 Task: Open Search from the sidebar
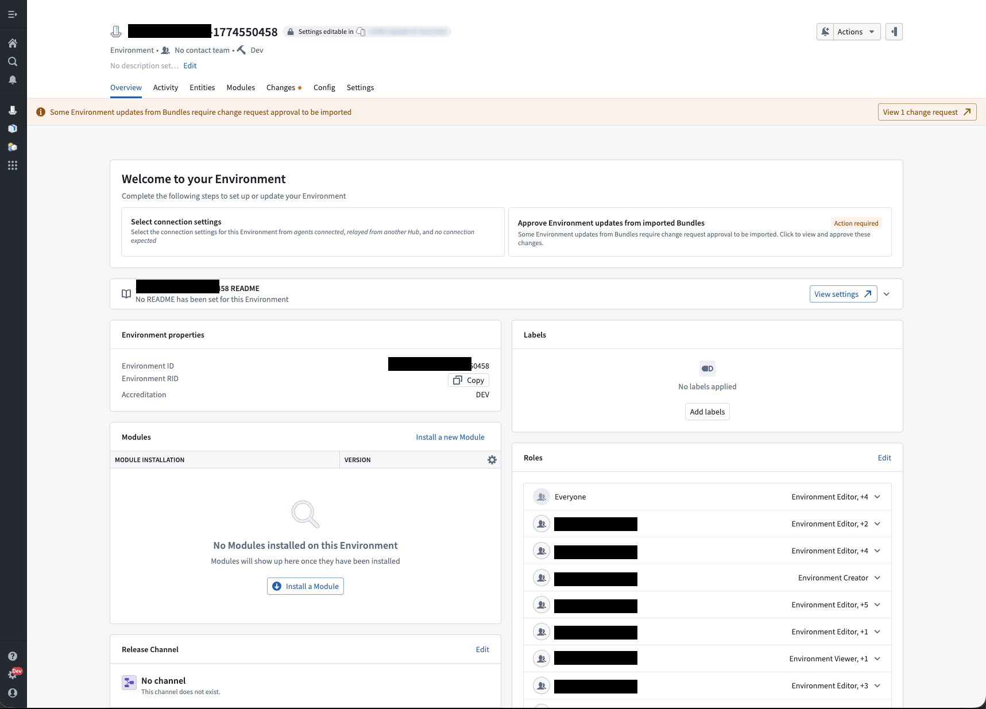13,61
